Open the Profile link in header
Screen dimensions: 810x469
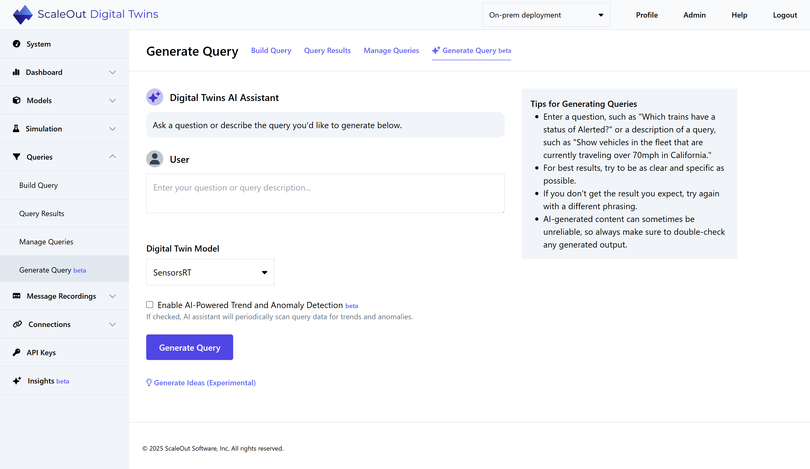click(x=647, y=15)
